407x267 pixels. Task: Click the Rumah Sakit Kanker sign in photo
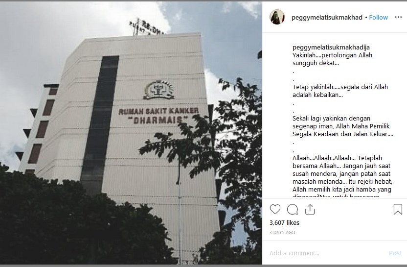point(158,115)
